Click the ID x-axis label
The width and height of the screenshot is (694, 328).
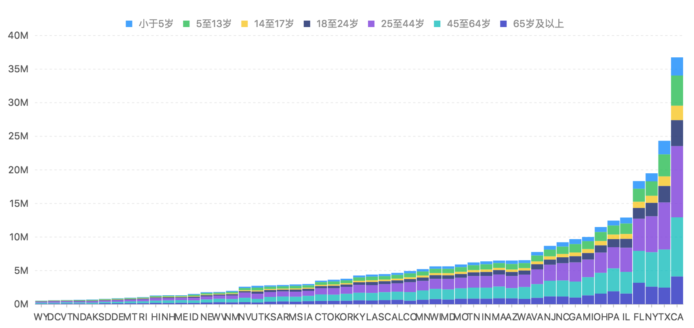[x=194, y=317]
